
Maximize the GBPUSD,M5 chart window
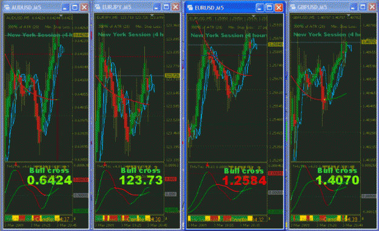(x=363, y=7)
